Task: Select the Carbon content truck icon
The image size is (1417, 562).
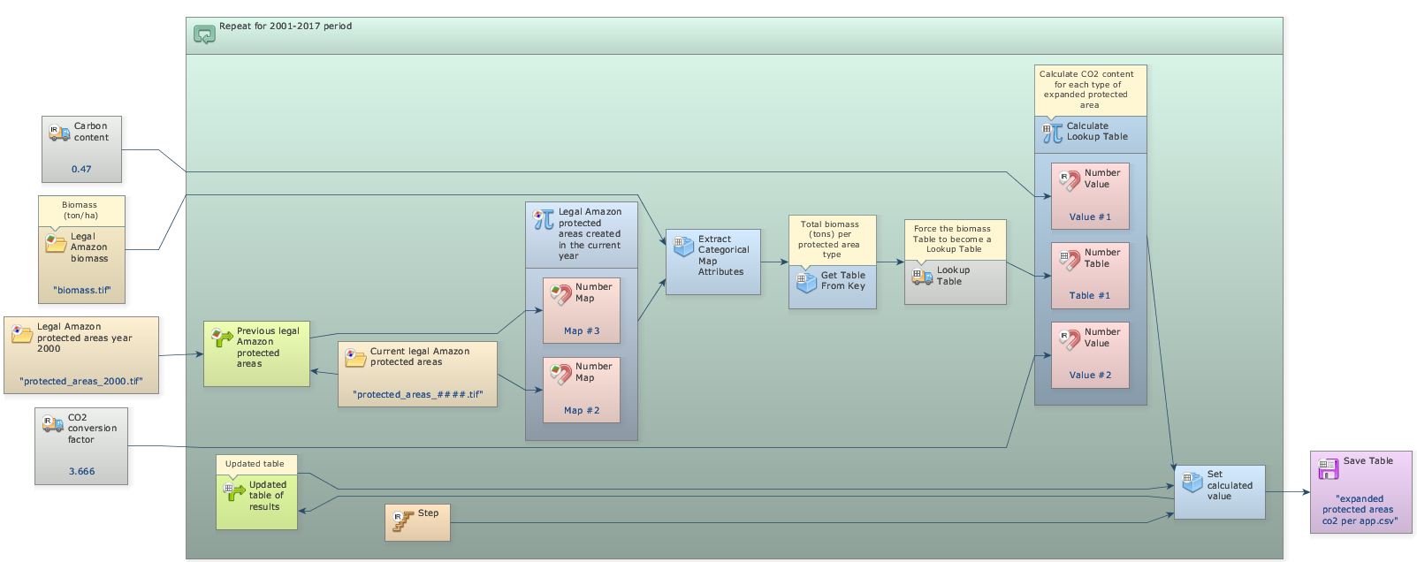Action: tap(59, 133)
